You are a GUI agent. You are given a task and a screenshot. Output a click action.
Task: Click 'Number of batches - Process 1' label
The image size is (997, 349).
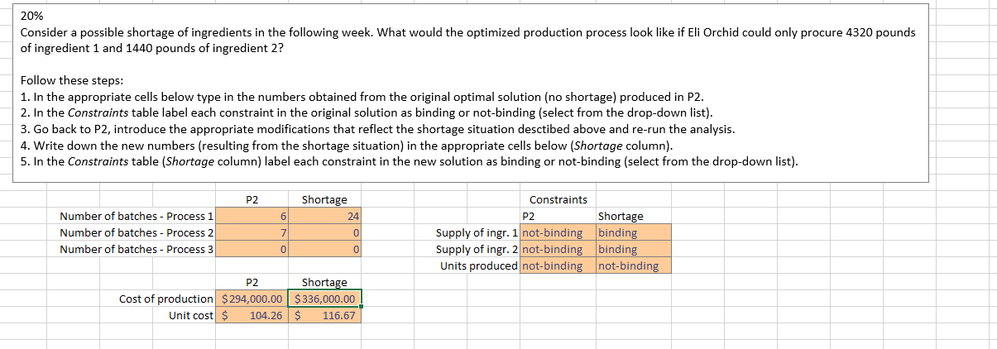coord(137,217)
